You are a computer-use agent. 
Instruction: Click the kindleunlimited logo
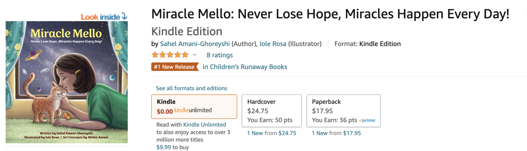[193, 110]
